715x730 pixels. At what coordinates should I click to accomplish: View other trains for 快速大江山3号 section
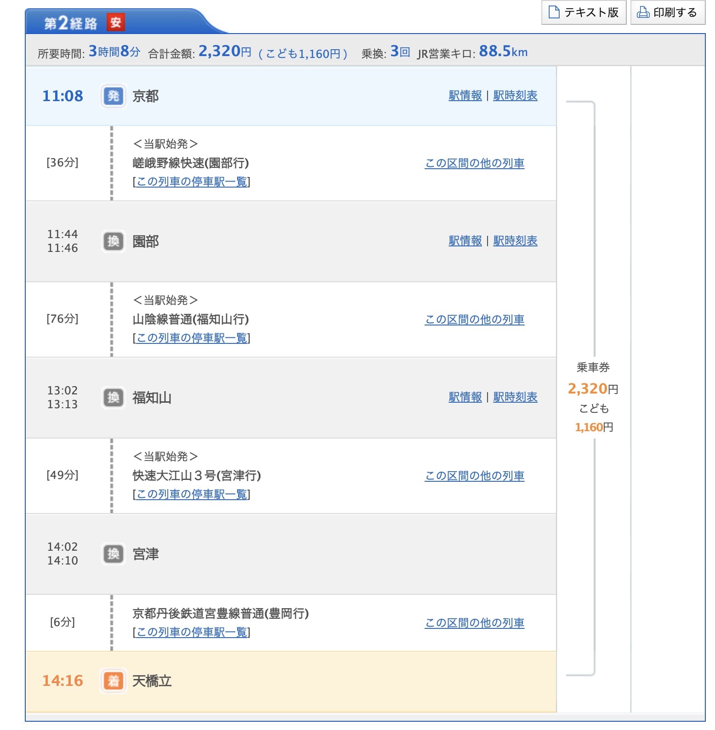[475, 476]
